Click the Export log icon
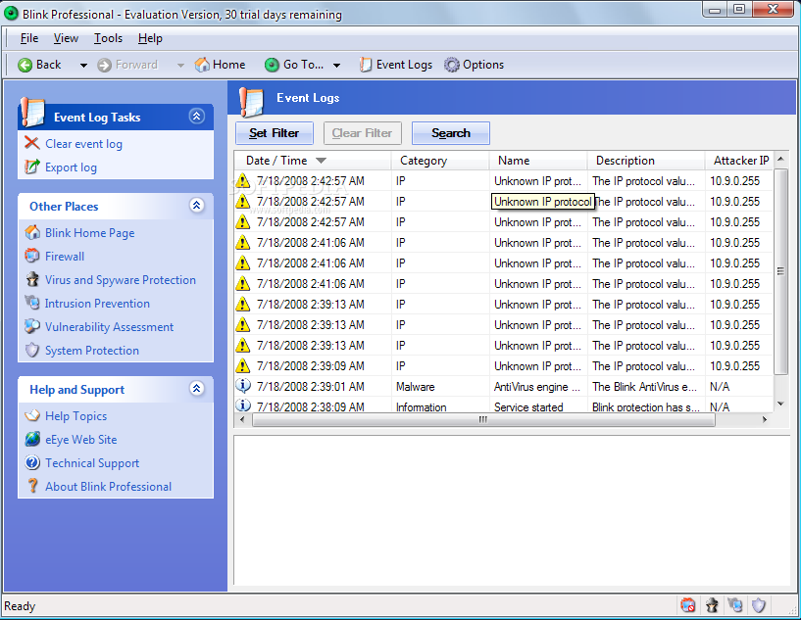 pos(31,167)
